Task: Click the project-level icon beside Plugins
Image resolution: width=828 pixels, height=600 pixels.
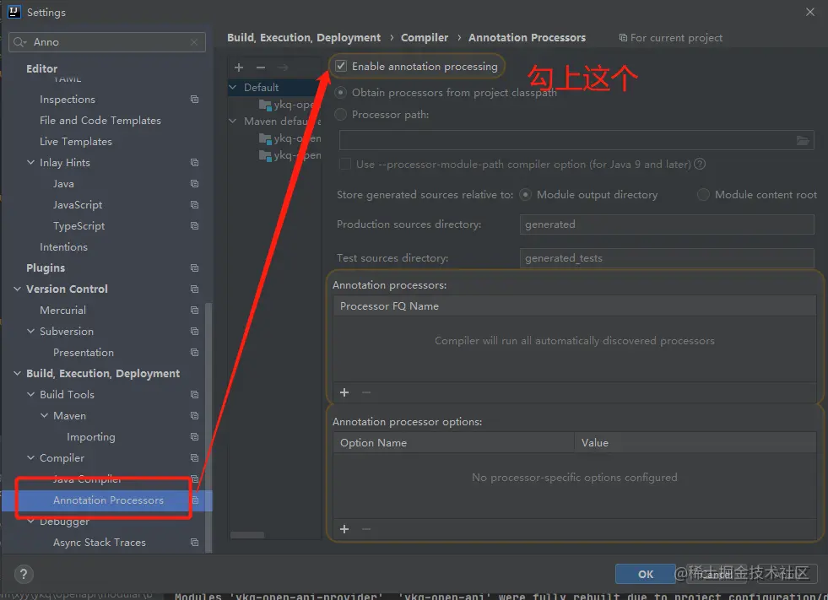Action: point(194,268)
